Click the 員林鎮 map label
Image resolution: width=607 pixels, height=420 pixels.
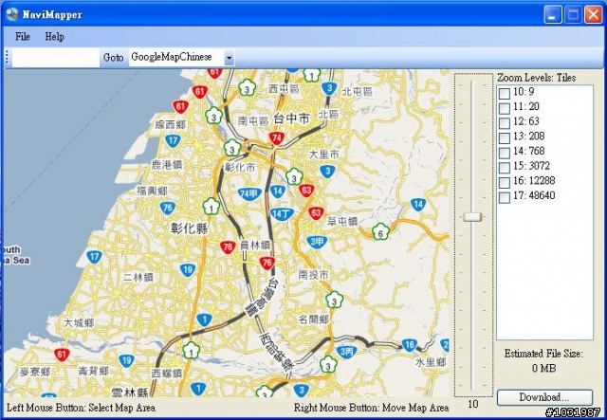coord(255,246)
